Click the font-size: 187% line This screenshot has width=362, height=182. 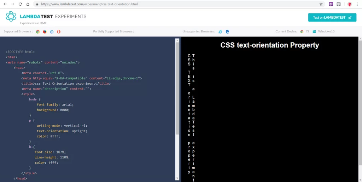click(x=50, y=152)
